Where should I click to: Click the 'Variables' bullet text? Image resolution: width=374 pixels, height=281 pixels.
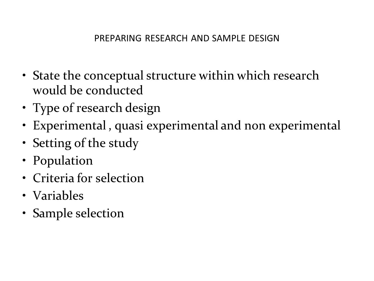point(58,196)
